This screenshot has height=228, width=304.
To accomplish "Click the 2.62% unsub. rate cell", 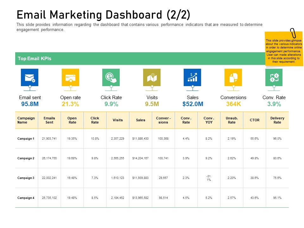I will tap(232, 158).
